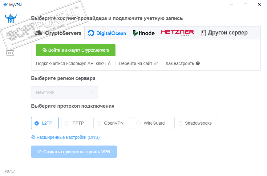The height and width of the screenshot is (176, 267).
Task: Switch to the DigitalOcean provider tab
Action: [107, 33]
